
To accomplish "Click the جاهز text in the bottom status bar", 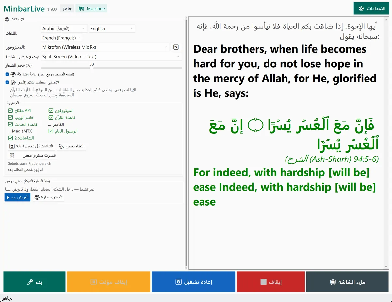I will [7, 298].
